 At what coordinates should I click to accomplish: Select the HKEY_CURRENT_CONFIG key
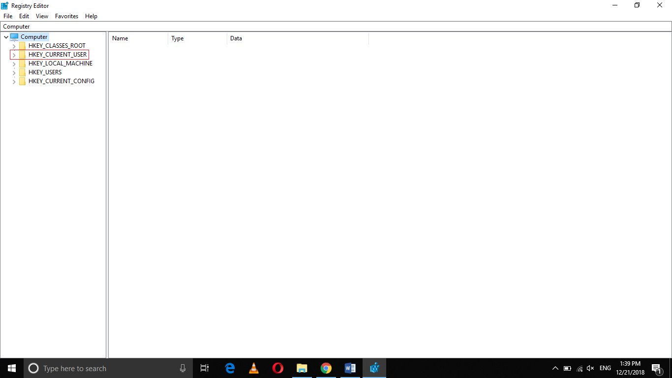pyautogui.click(x=61, y=81)
